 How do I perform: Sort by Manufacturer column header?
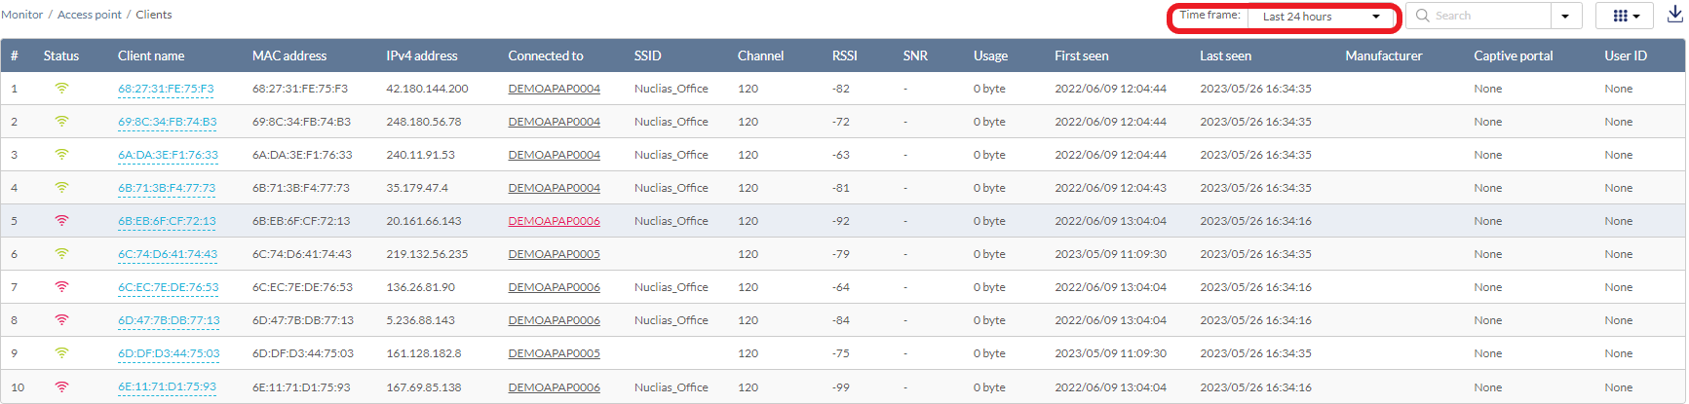click(1384, 55)
